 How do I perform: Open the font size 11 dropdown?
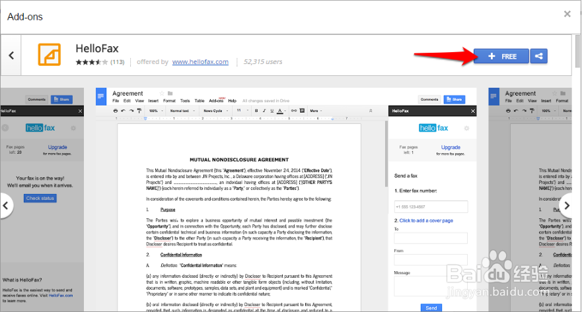tap(242, 110)
